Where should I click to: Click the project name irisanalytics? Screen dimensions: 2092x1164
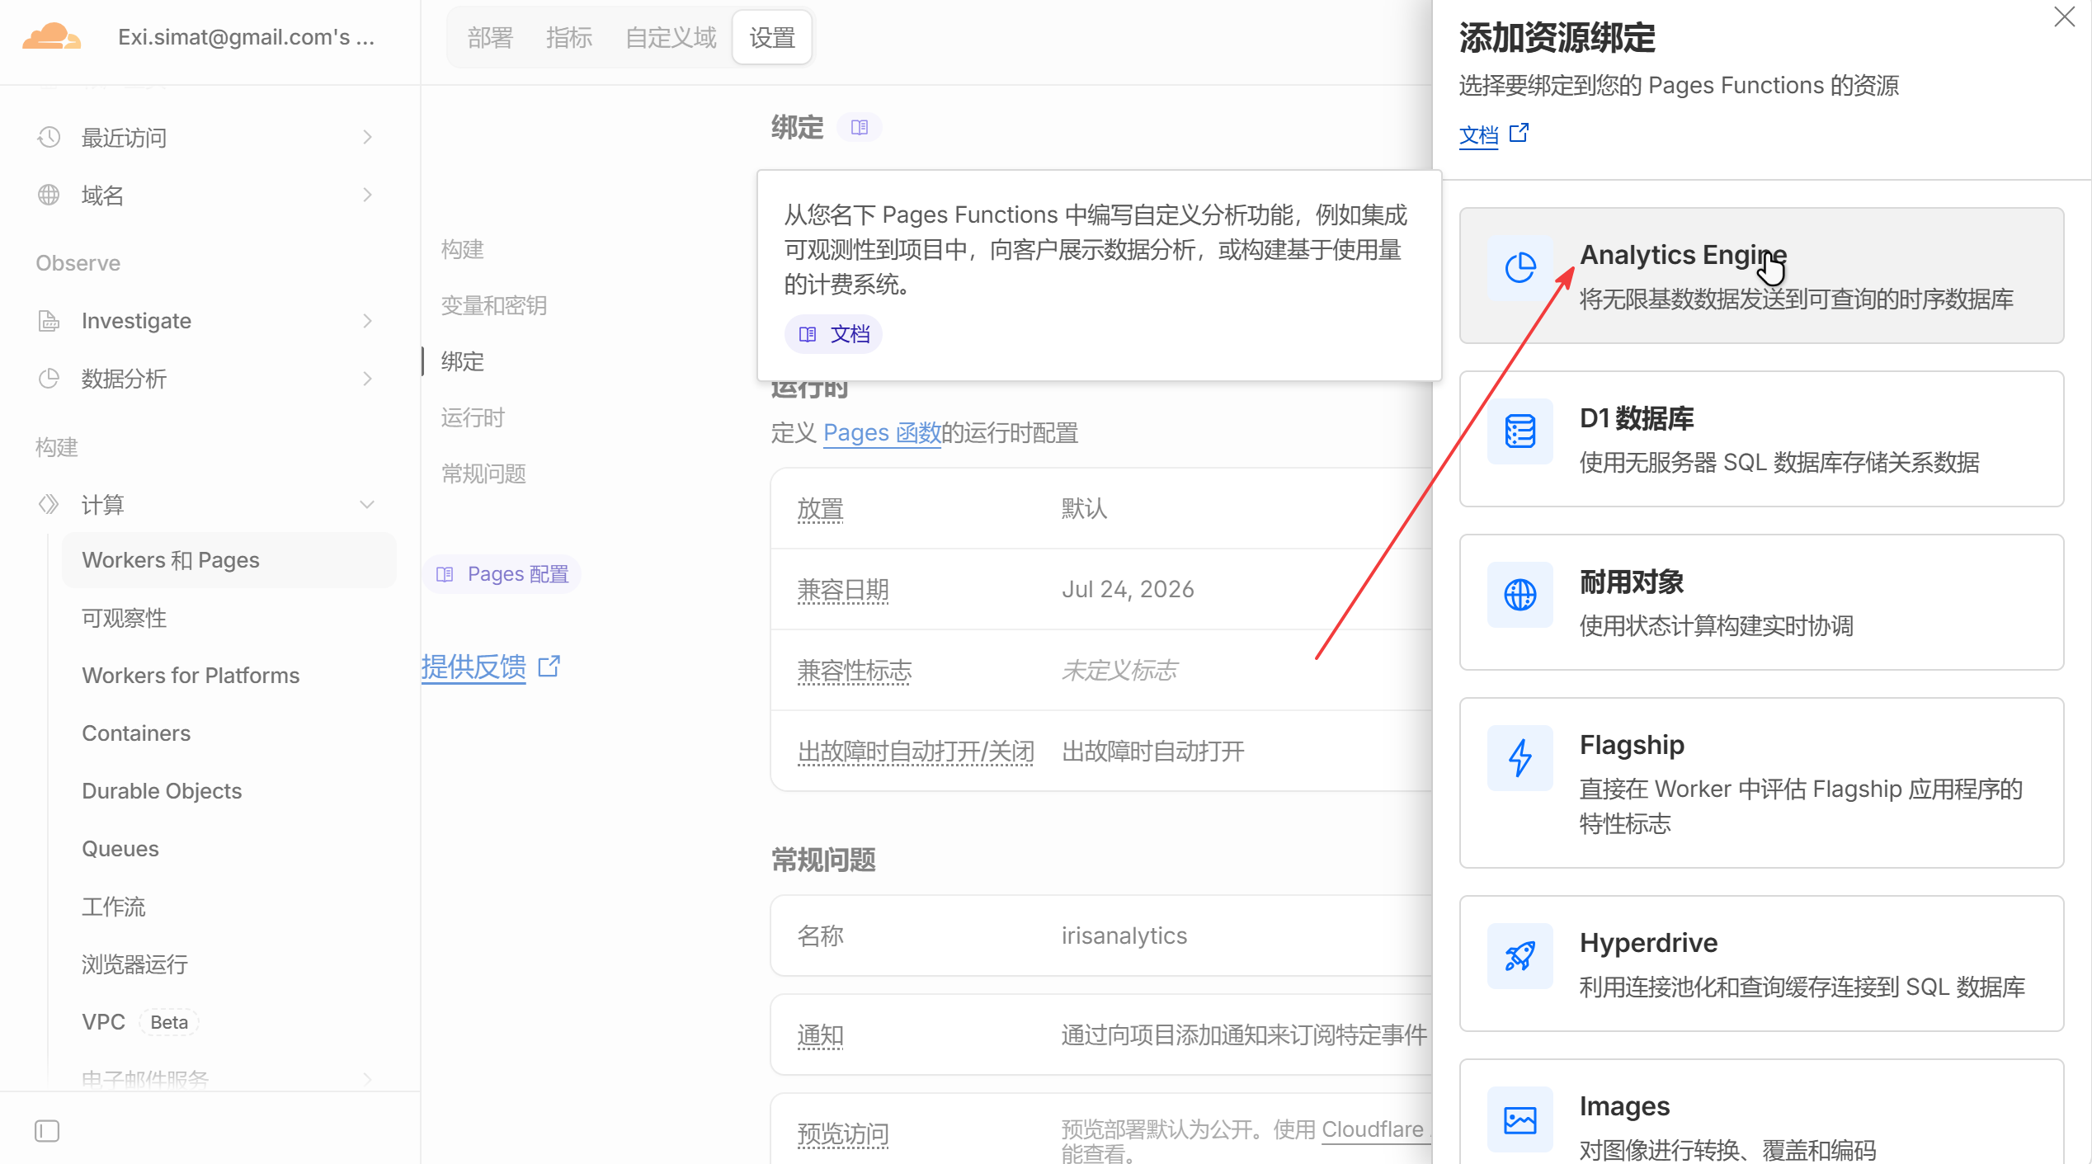pyautogui.click(x=1124, y=935)
